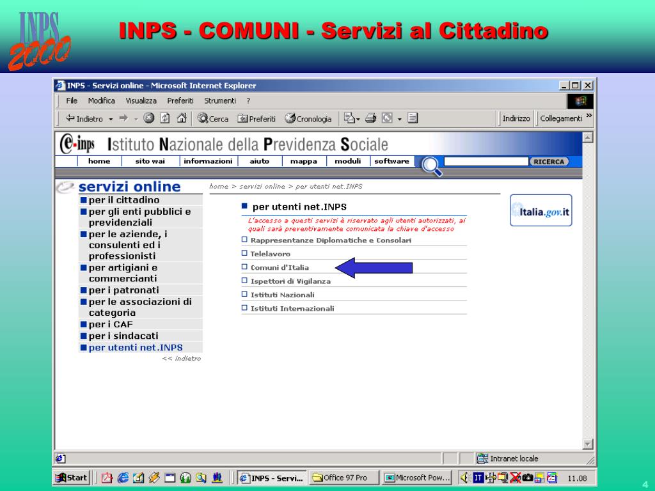Open the Mail icon dropdown arrow
Screen dimensions: 655x491
click(358, 120)
